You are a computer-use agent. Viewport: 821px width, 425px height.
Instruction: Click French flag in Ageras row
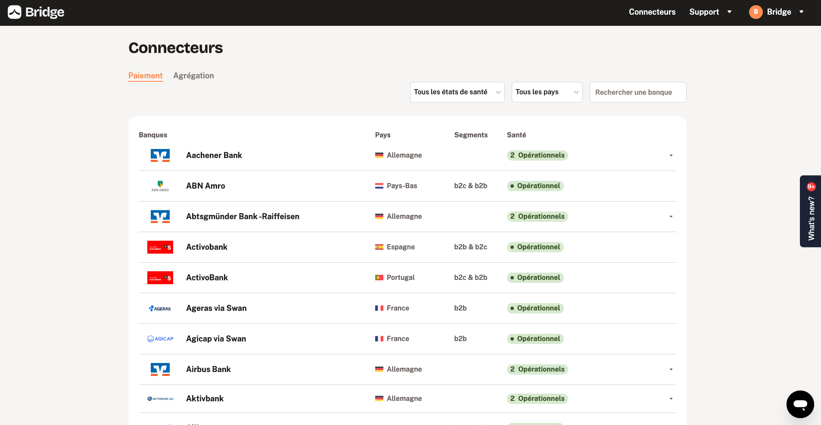(379, 308)
